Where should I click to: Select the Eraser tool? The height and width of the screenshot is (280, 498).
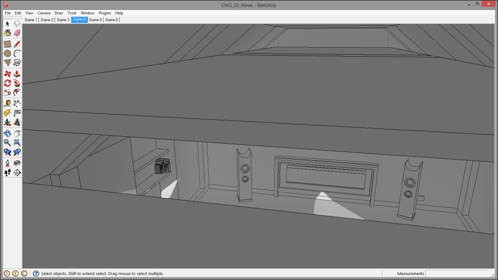17,33
